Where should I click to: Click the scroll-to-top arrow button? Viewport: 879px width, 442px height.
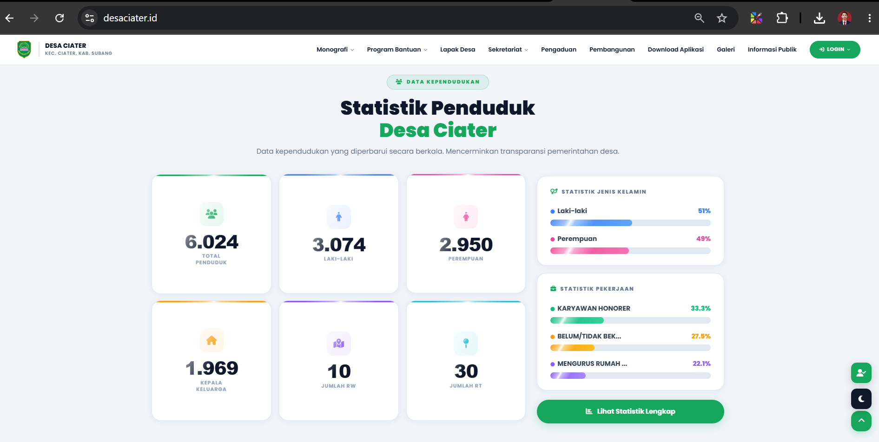pos(861,421)
